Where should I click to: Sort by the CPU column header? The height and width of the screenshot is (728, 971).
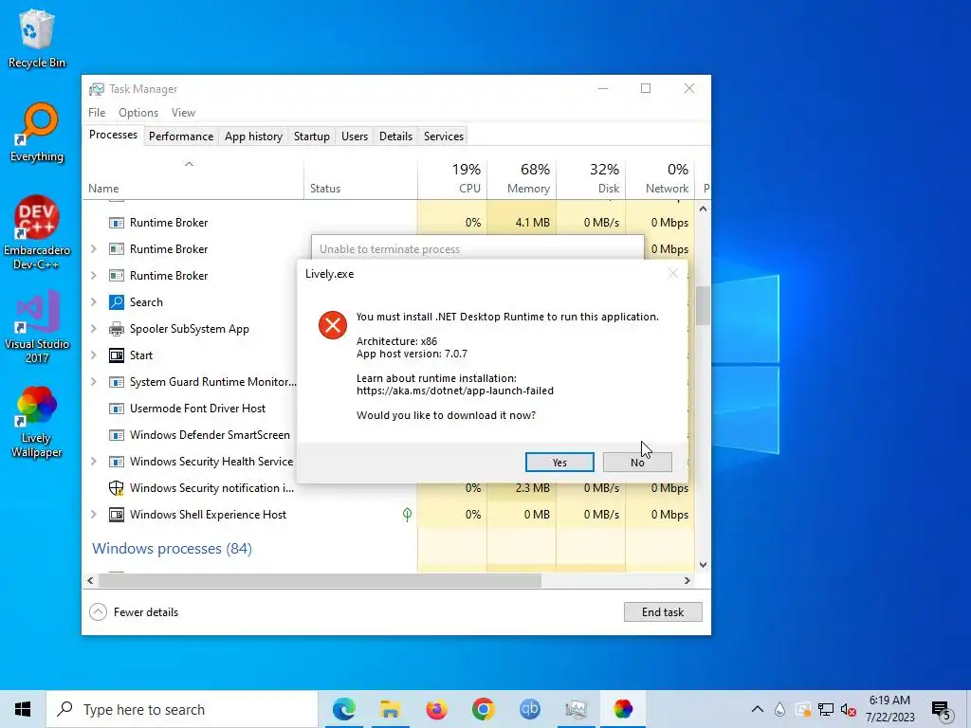pyautogui.click(x=452, y=178)
